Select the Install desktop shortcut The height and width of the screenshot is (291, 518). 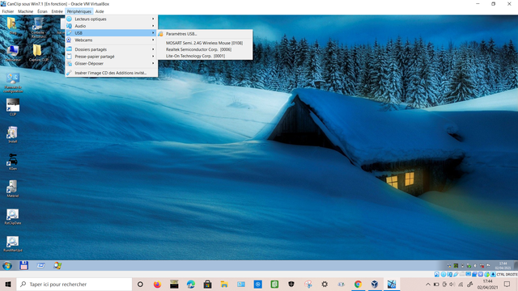point(13,135)
